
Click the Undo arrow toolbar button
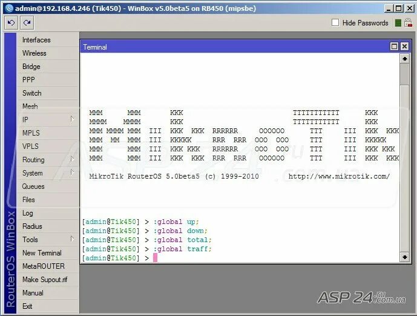(11, 23)
